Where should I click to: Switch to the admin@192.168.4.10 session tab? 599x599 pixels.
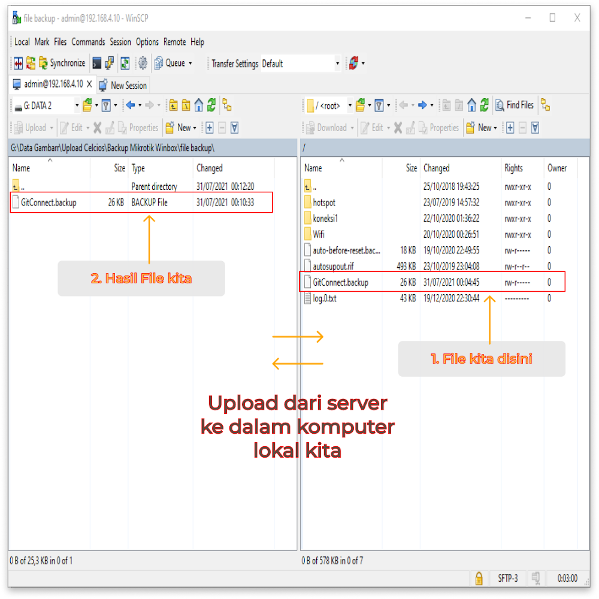pos(51,84)
